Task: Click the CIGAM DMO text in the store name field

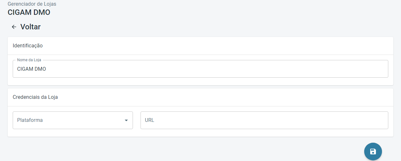Action: tap(31, 69)
